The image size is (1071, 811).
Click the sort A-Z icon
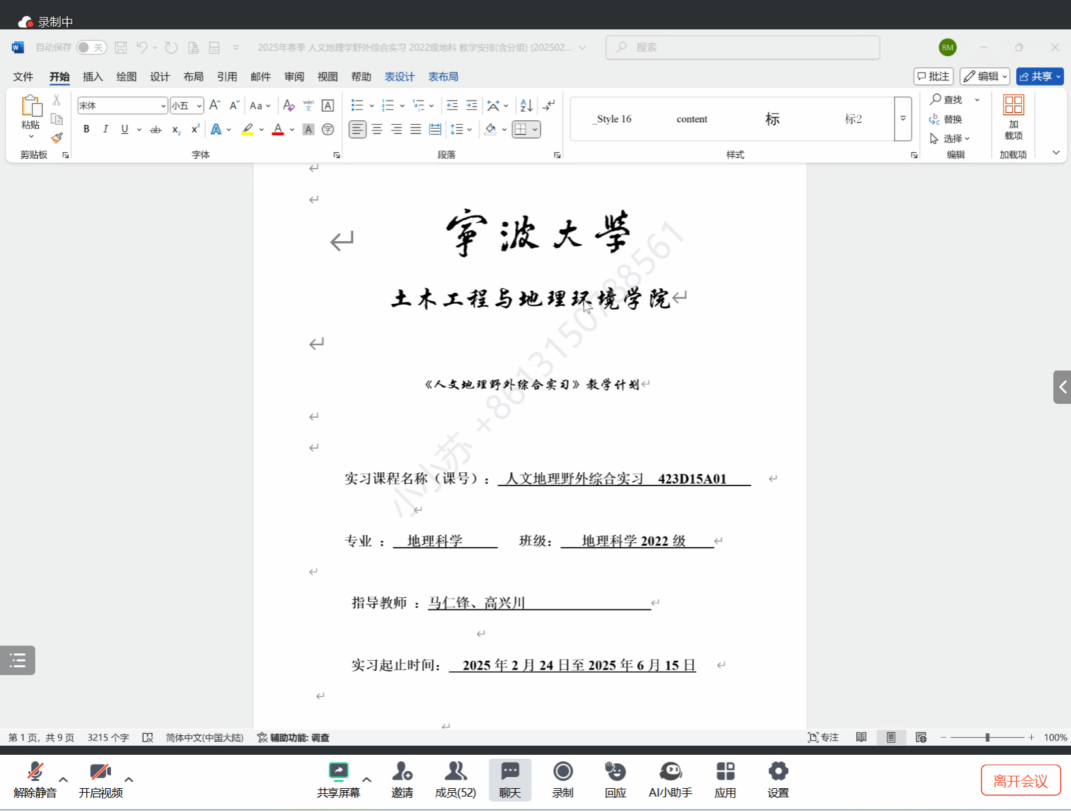click(x=526, y=105)
